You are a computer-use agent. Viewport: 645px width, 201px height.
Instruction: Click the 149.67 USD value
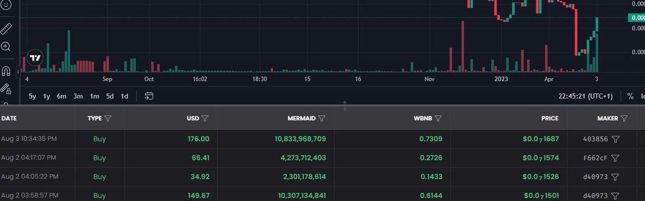pos(198,196)
